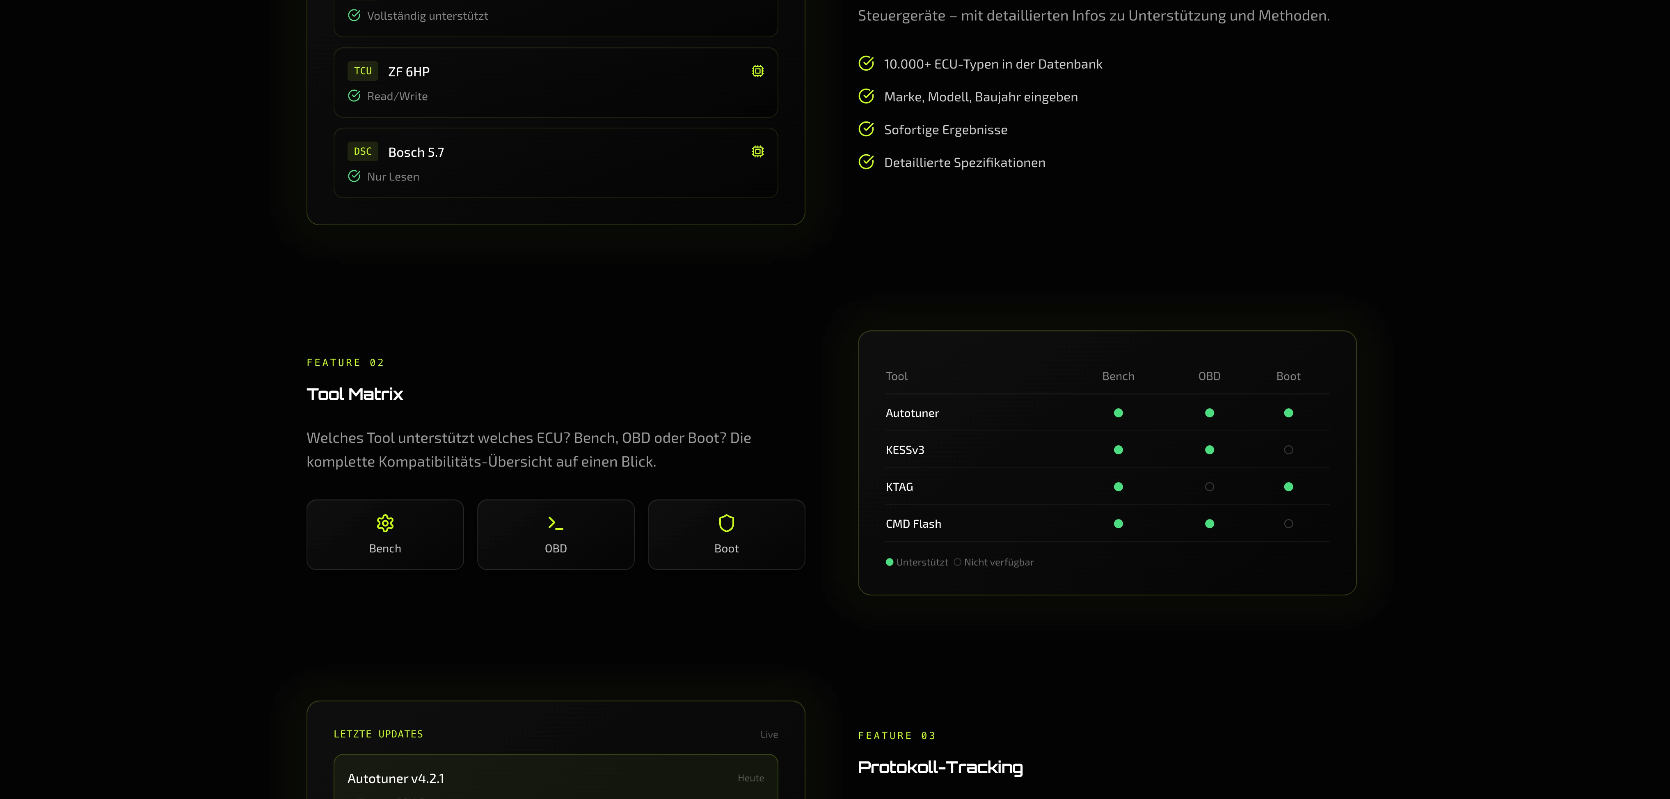Click CMD Flash Bench supported dot
This screenshot has height=799, width=1670.
[x=1118, y=524]
